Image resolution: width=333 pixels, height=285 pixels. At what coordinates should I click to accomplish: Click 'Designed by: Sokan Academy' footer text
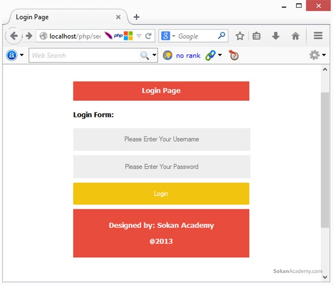(161, 225)
